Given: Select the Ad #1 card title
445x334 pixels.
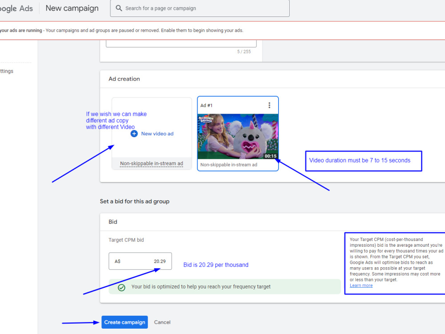Looking at the screenshot, I should (x=206, y=106).
